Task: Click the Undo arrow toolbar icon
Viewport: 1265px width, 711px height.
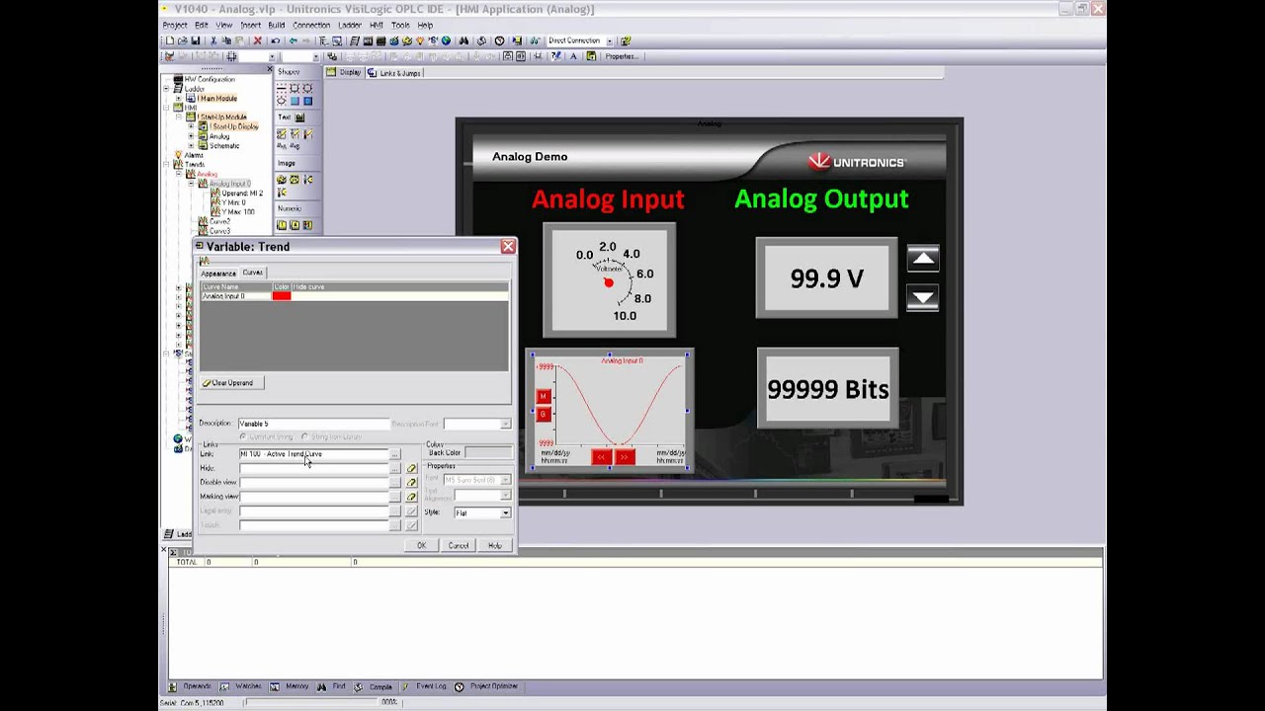Action: [x=276, y=40]
